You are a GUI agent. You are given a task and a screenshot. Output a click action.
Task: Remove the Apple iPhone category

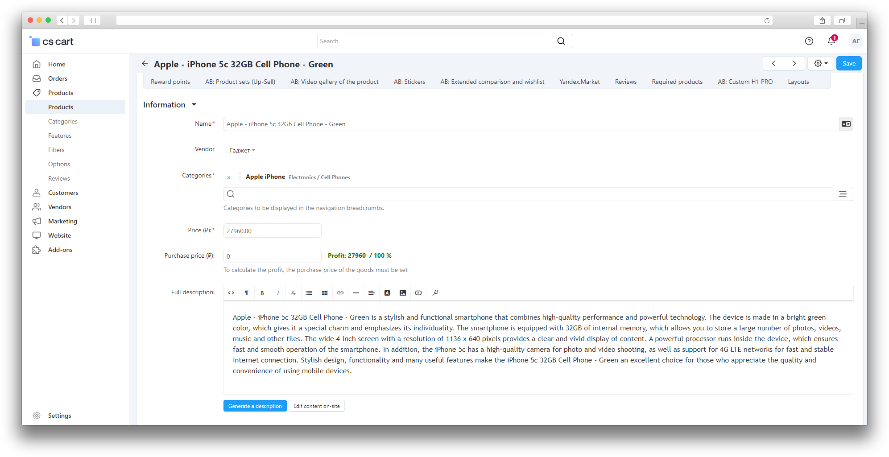[x=229, y=177]
